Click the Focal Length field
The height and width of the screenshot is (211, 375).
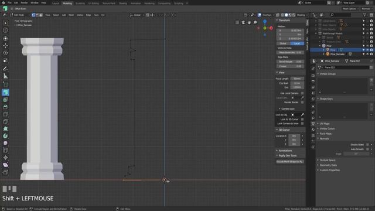pyautogui.click(x=297, y=79)
